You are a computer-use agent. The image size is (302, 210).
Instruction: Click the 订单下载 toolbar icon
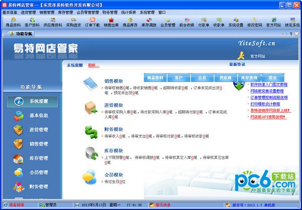click(x=93, y=22)
